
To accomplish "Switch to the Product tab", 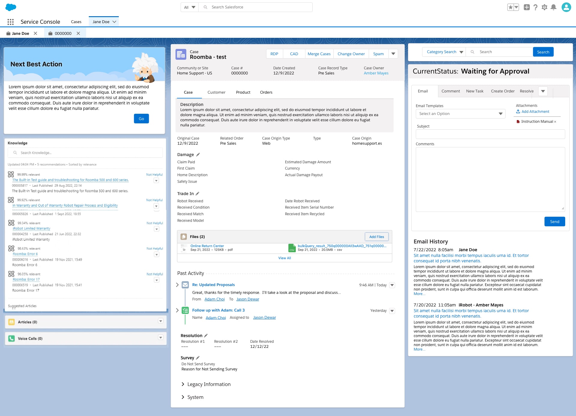I will click(x=243, y=92).
